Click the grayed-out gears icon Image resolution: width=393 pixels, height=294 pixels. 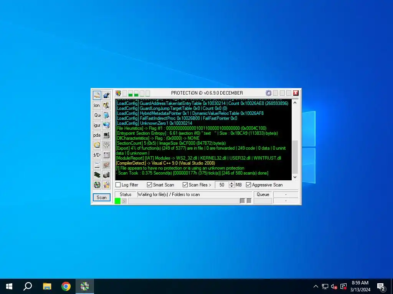pyautogui.click(x=106, y=145)
